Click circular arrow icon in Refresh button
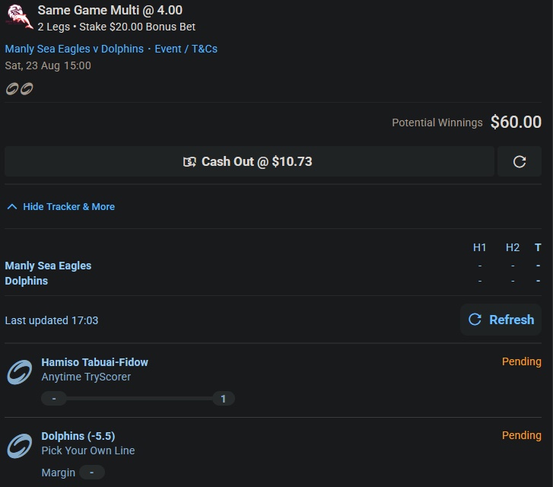 (475, 320)
